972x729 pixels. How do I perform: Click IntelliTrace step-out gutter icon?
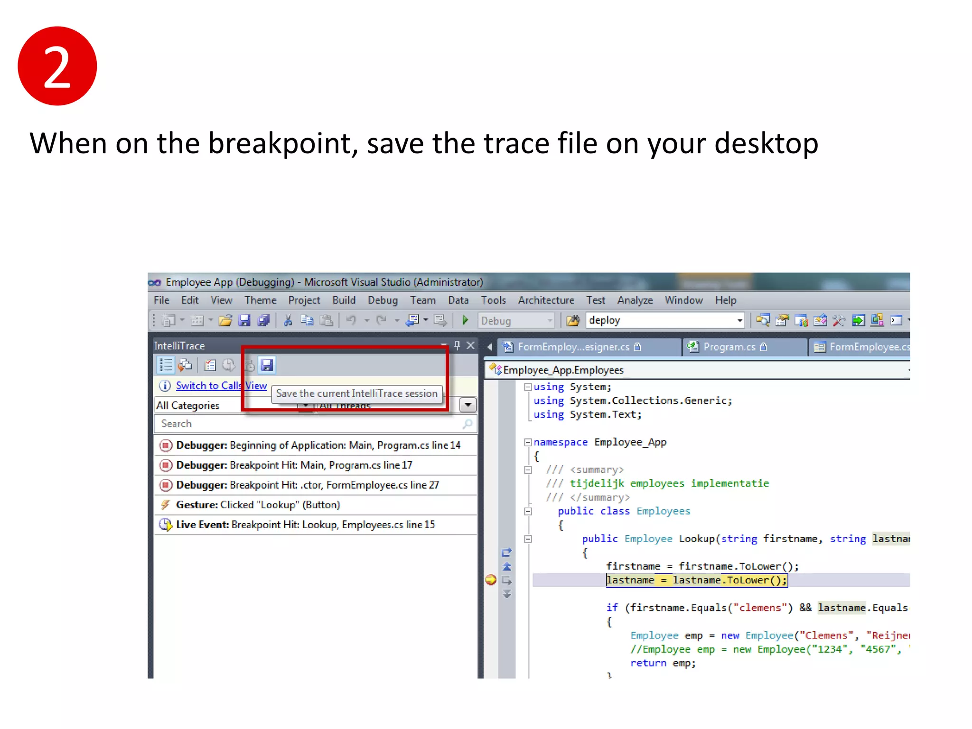(x=507, y=552)
